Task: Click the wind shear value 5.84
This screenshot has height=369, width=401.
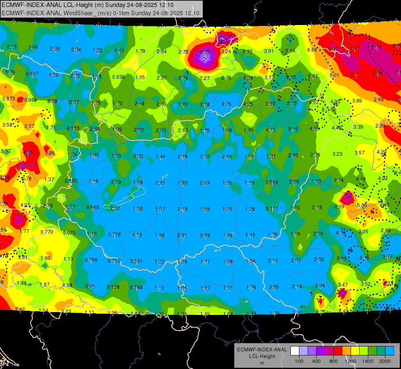Action: tap(290, 51)
